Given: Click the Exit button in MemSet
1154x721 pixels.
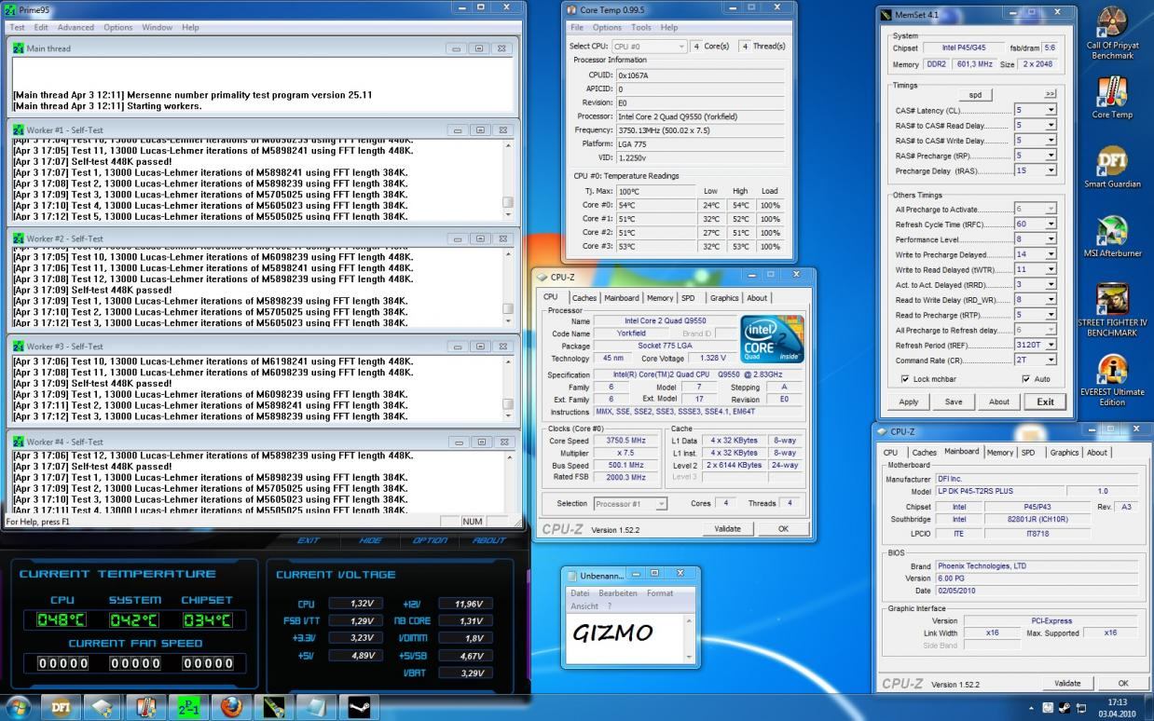Looking at the screenshot, I should 1045,401.
